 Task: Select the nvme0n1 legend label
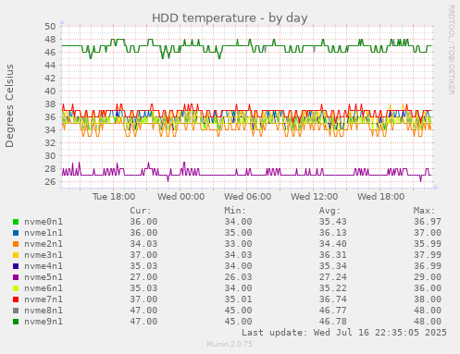coord(44,222)
